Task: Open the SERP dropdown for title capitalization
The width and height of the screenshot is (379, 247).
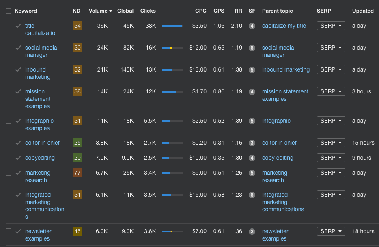Action: pos(330,26)
